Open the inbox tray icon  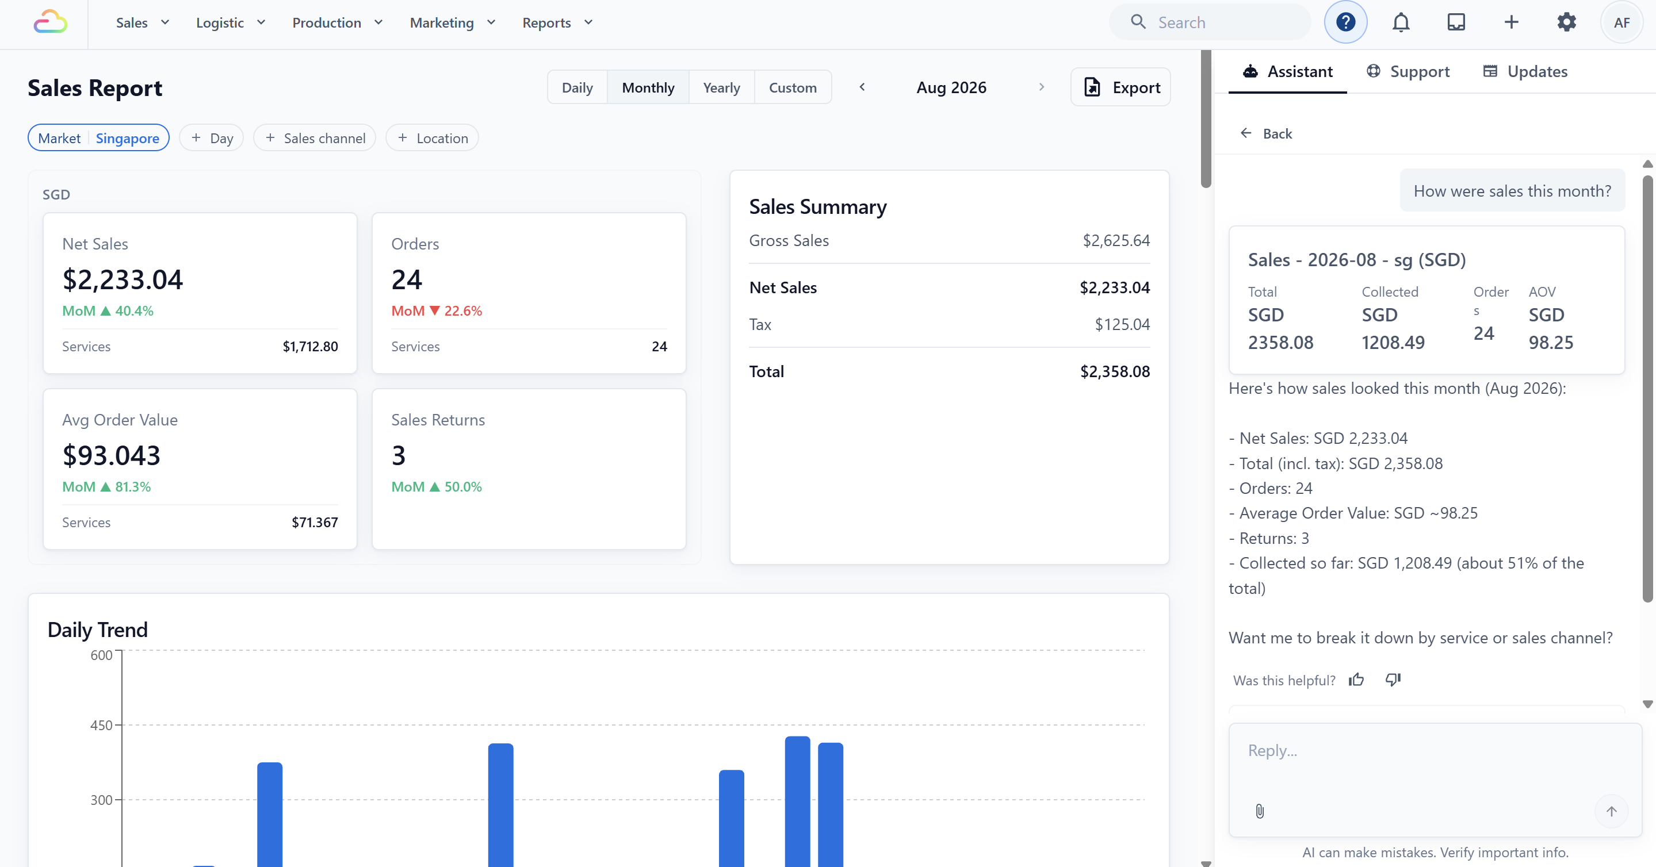click(x=1456, y=22)
